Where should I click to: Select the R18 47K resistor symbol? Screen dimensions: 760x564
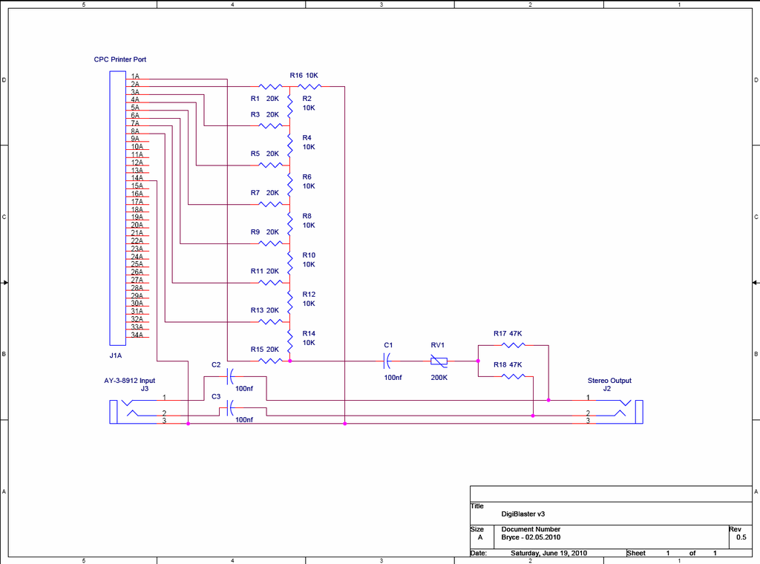click(513, 376)
